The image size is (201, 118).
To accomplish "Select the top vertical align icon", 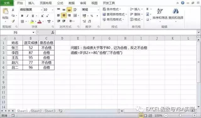I will (59, 9).
